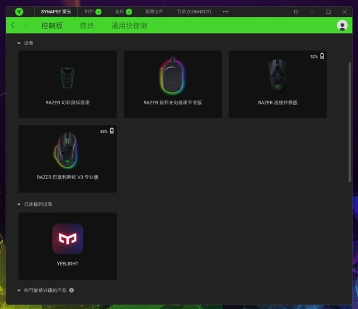Viewport: 358px width, 309px height.
Task: Collapse the 你可能感兴趣的产品 section
Action: pos(18,291)
